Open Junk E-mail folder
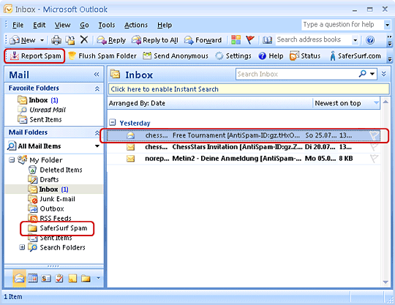 pyautogui.click(x=51, y=199)
